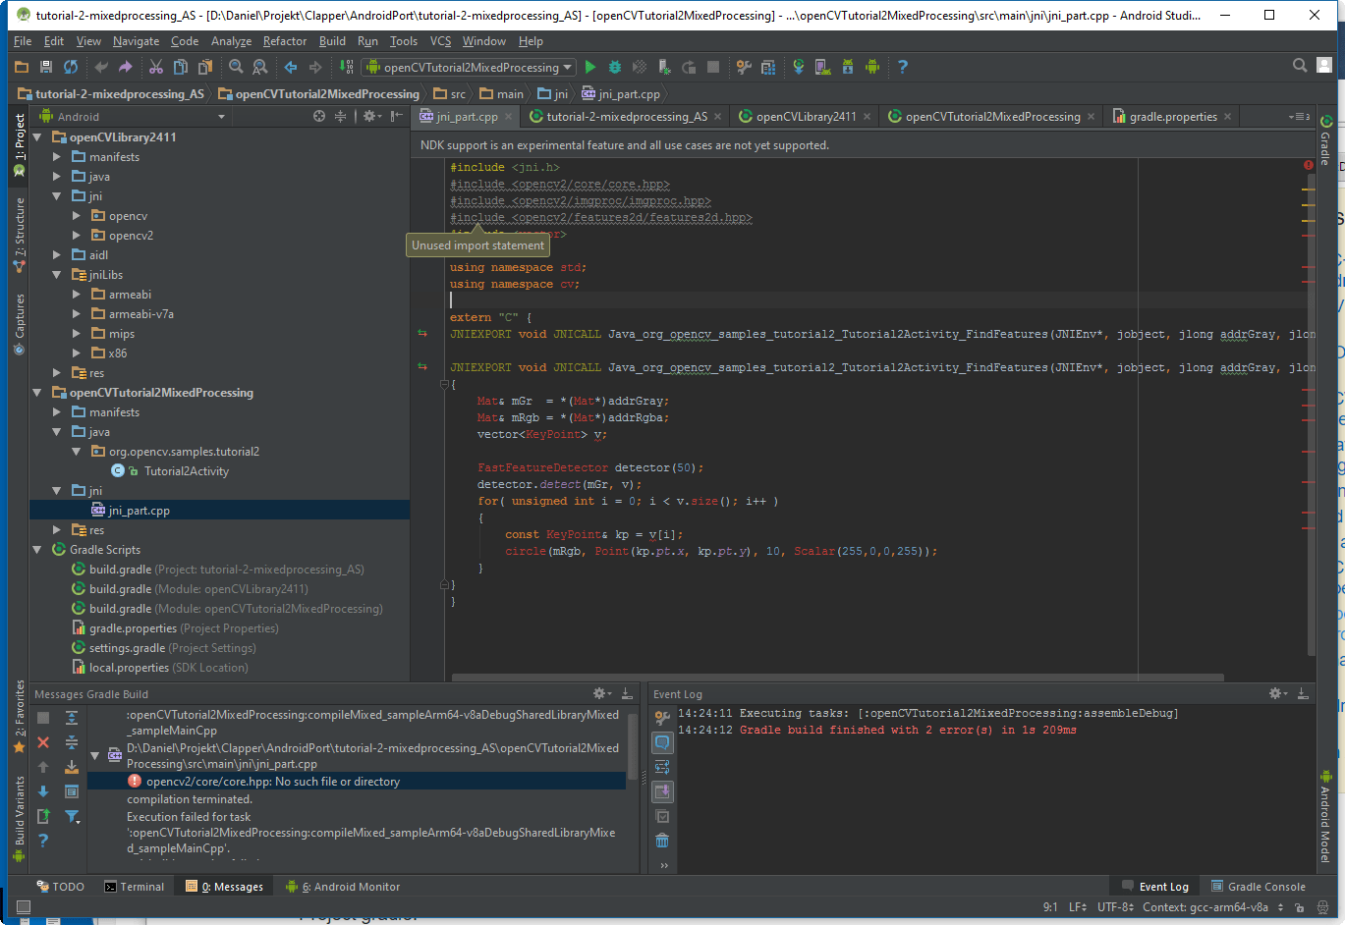Click Collapse All in Messages panel
The image size is (1345, 925).
point(72,742)
